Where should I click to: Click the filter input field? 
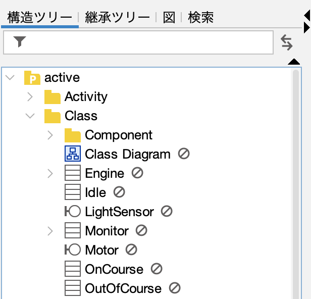[x=138, y=42]
